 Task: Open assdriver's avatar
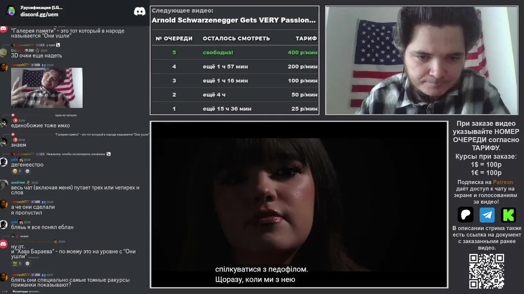(x=4, y=185)
